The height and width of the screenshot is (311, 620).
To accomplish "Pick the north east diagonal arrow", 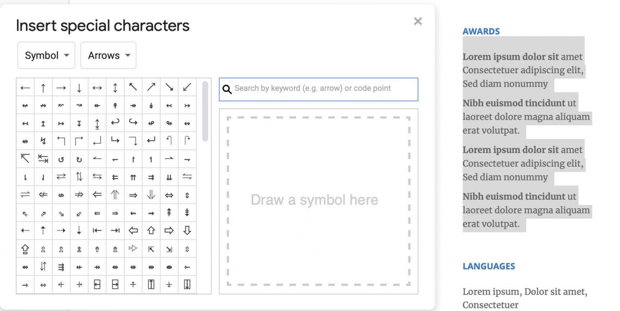I will [151, 87].
